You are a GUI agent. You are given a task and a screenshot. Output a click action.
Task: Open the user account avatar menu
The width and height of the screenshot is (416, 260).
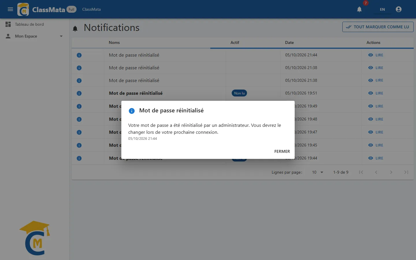(399, 9)
